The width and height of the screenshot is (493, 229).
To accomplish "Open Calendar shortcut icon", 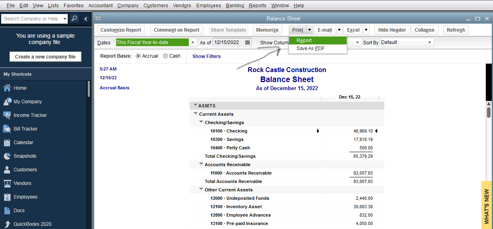I will point(7,143).
